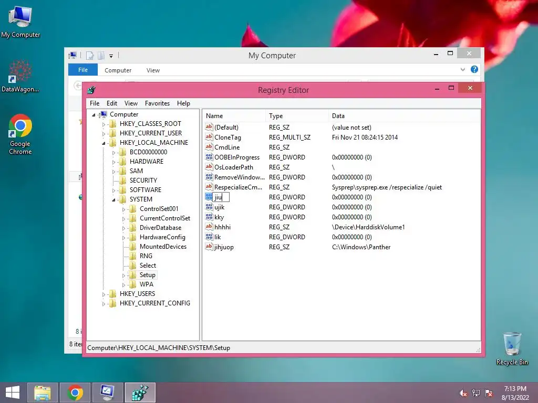Click the RespecializeCm... string icon
This screenshot has width=538, height=403.
(x=209, y=187)
